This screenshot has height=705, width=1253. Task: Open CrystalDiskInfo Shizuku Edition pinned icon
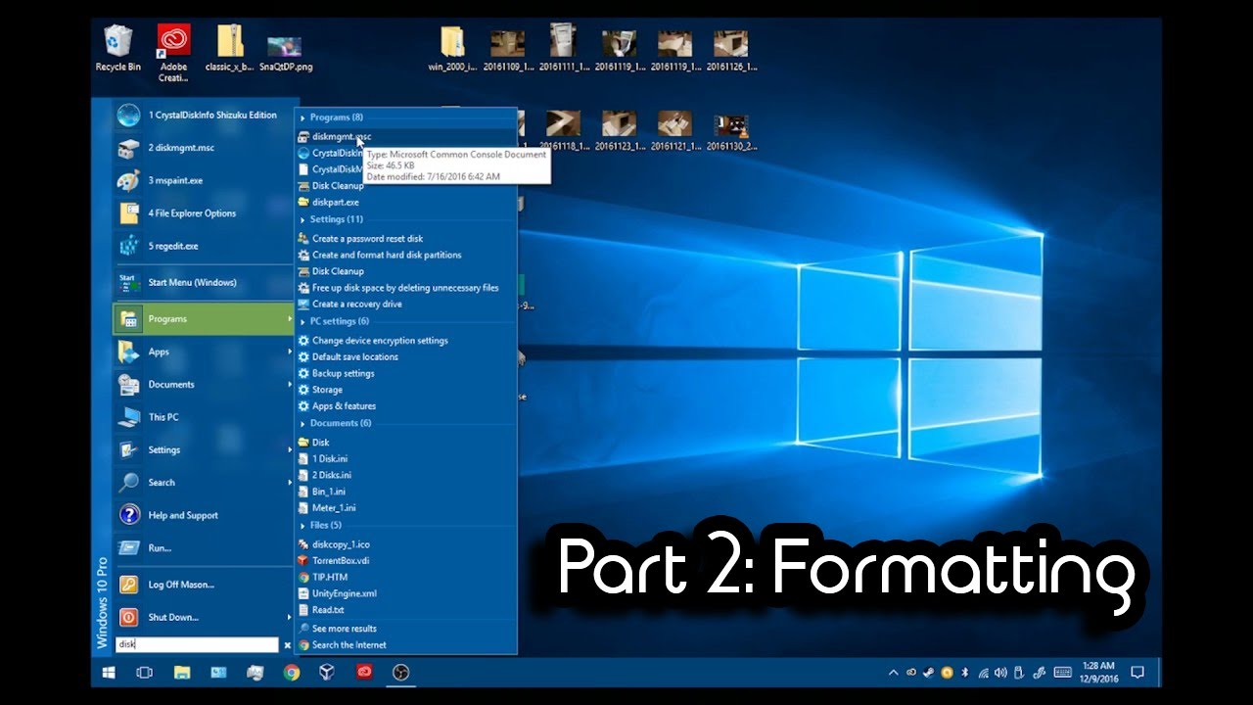(x=128, y=115)
